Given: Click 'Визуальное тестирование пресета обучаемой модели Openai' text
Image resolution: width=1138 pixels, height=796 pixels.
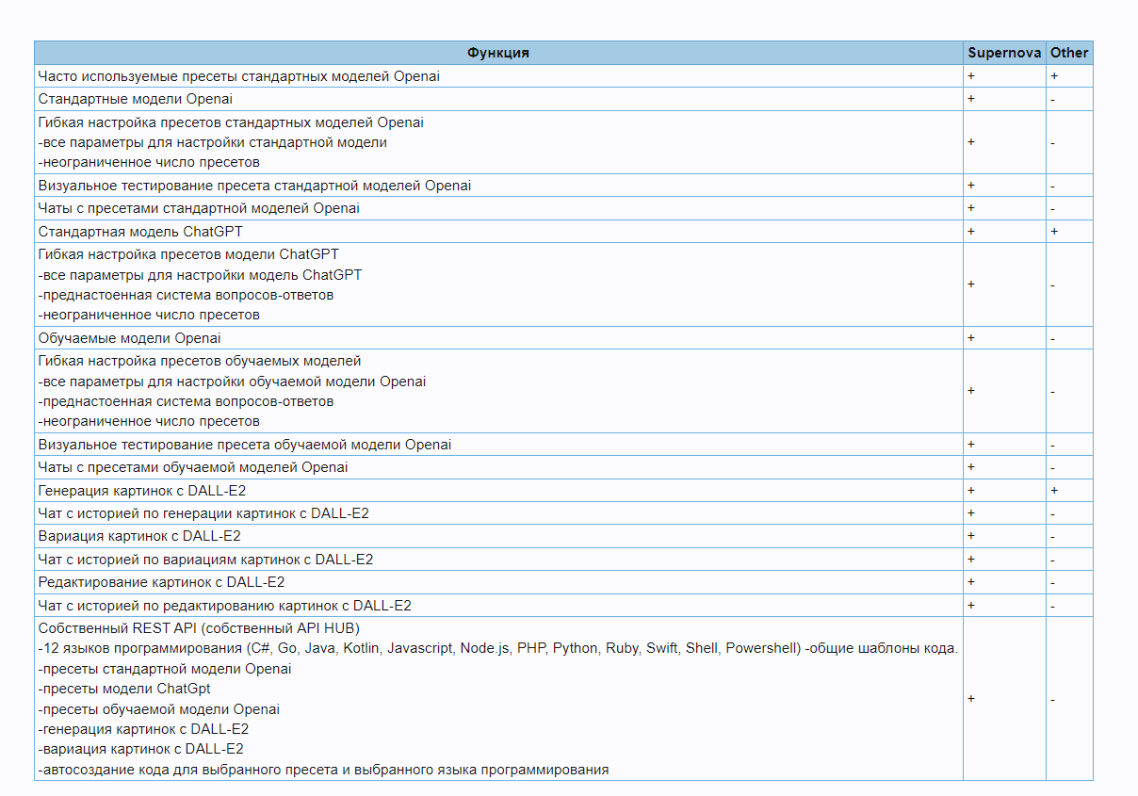Looking at the screenshot, I should 245,445.
